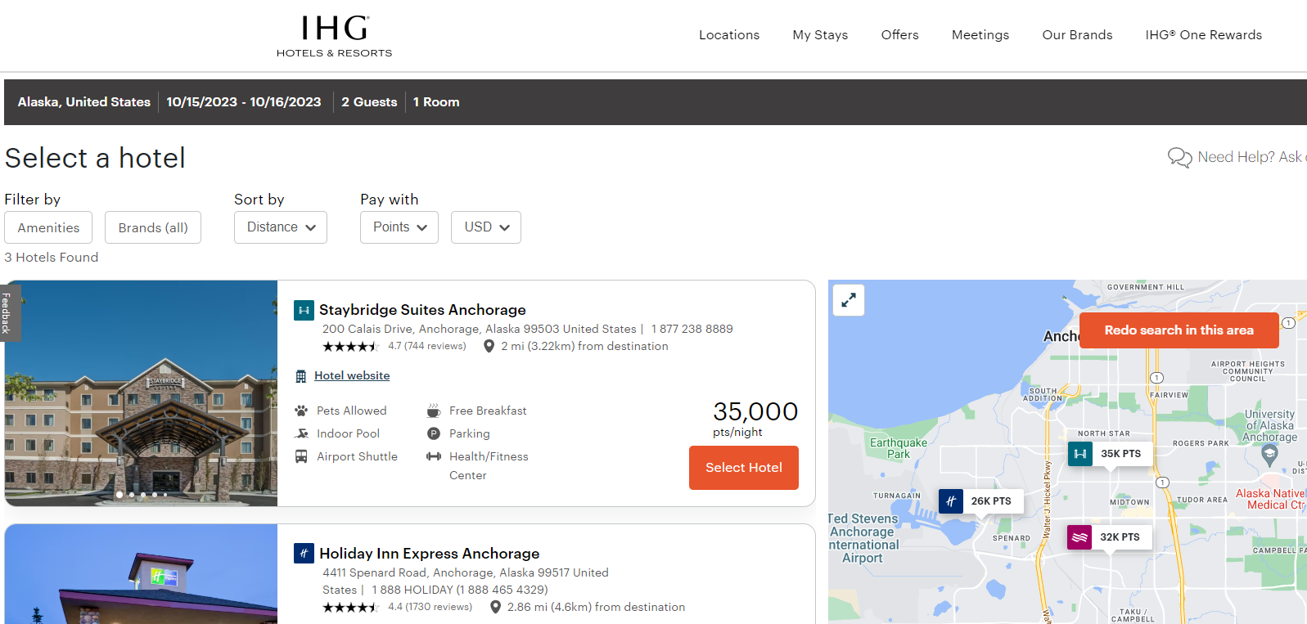Click the Staybridge location pin icon
Image resolution: width=1307 pixels, height=624 pixels.
(x=489, y=346)
